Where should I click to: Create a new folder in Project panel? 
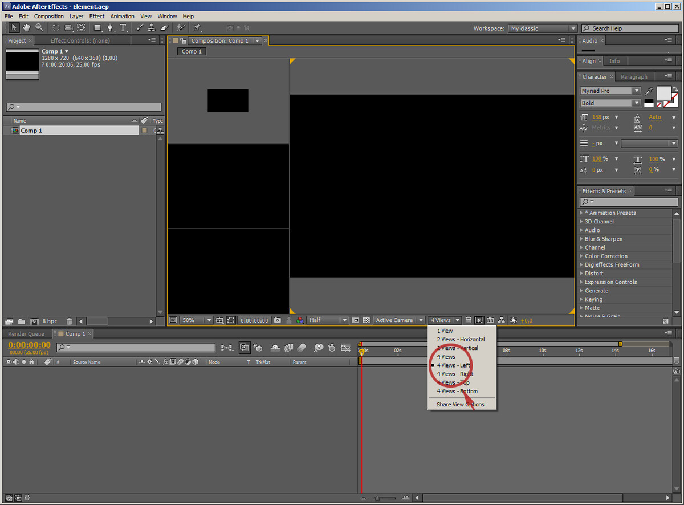coord(21,321)
